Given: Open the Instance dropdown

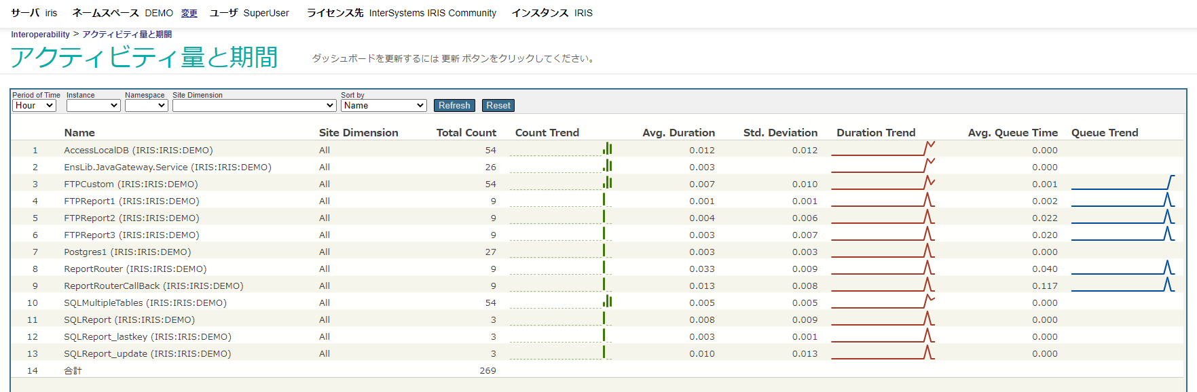Looking at the screenshot, I should pos(94,105).
